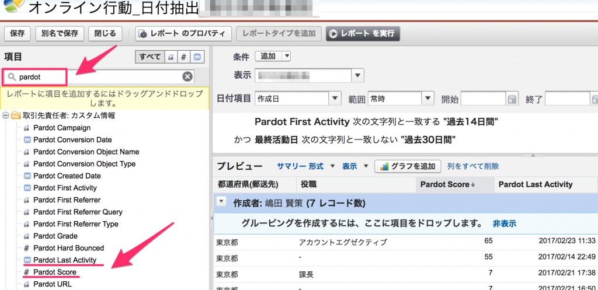Click the 課長 cell

(306, 274)
